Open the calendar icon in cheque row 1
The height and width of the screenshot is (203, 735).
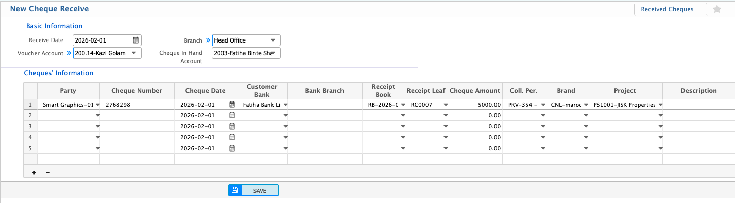[232, 105]
